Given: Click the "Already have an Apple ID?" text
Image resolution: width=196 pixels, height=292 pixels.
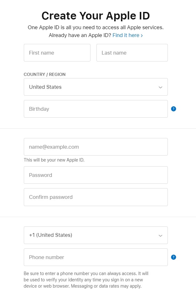Looking at the screenshot, I should click(80, 35).
